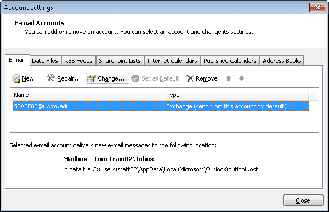Viewport: 329px width, 212px height.
Task: Click the Set as Default checkmark icon
Action: (x=135, y=78)
